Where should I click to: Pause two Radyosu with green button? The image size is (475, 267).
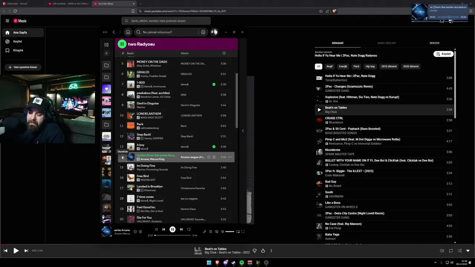point(122,44)
